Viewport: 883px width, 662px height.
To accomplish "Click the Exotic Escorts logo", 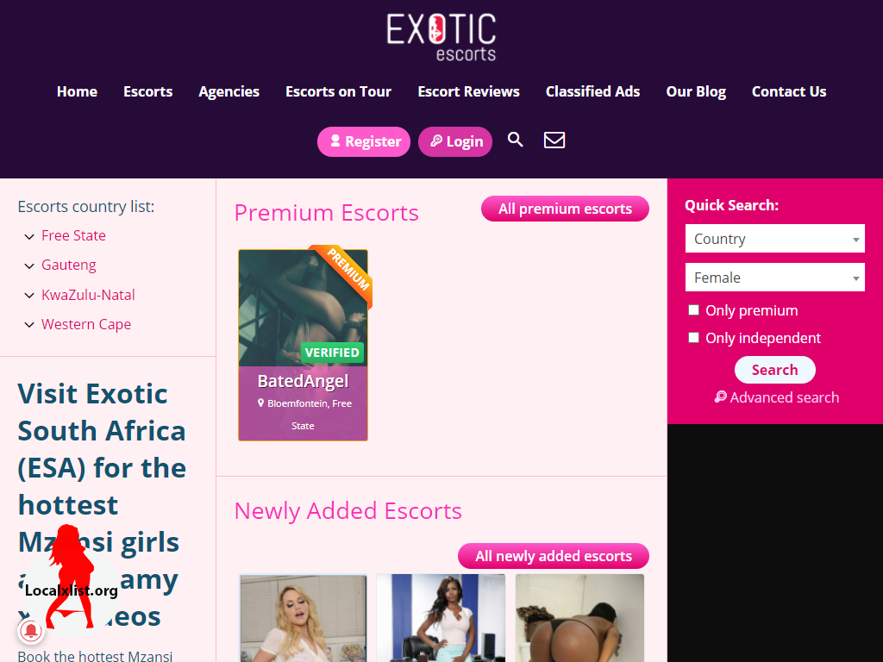I will [441, 37].
